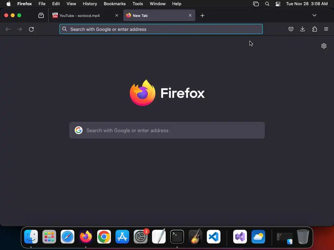The width and height of the screenshot is (334, 250).
Task: Open System Settings from the Dock
Action: click(141, 237)
